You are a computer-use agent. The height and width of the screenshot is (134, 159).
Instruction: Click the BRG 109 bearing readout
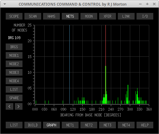14,38
